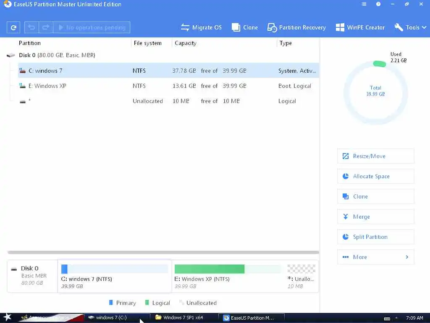Screen dimensions: 430x323
Task: Click the Logical legend color swatch
Action: pos(147,302)
